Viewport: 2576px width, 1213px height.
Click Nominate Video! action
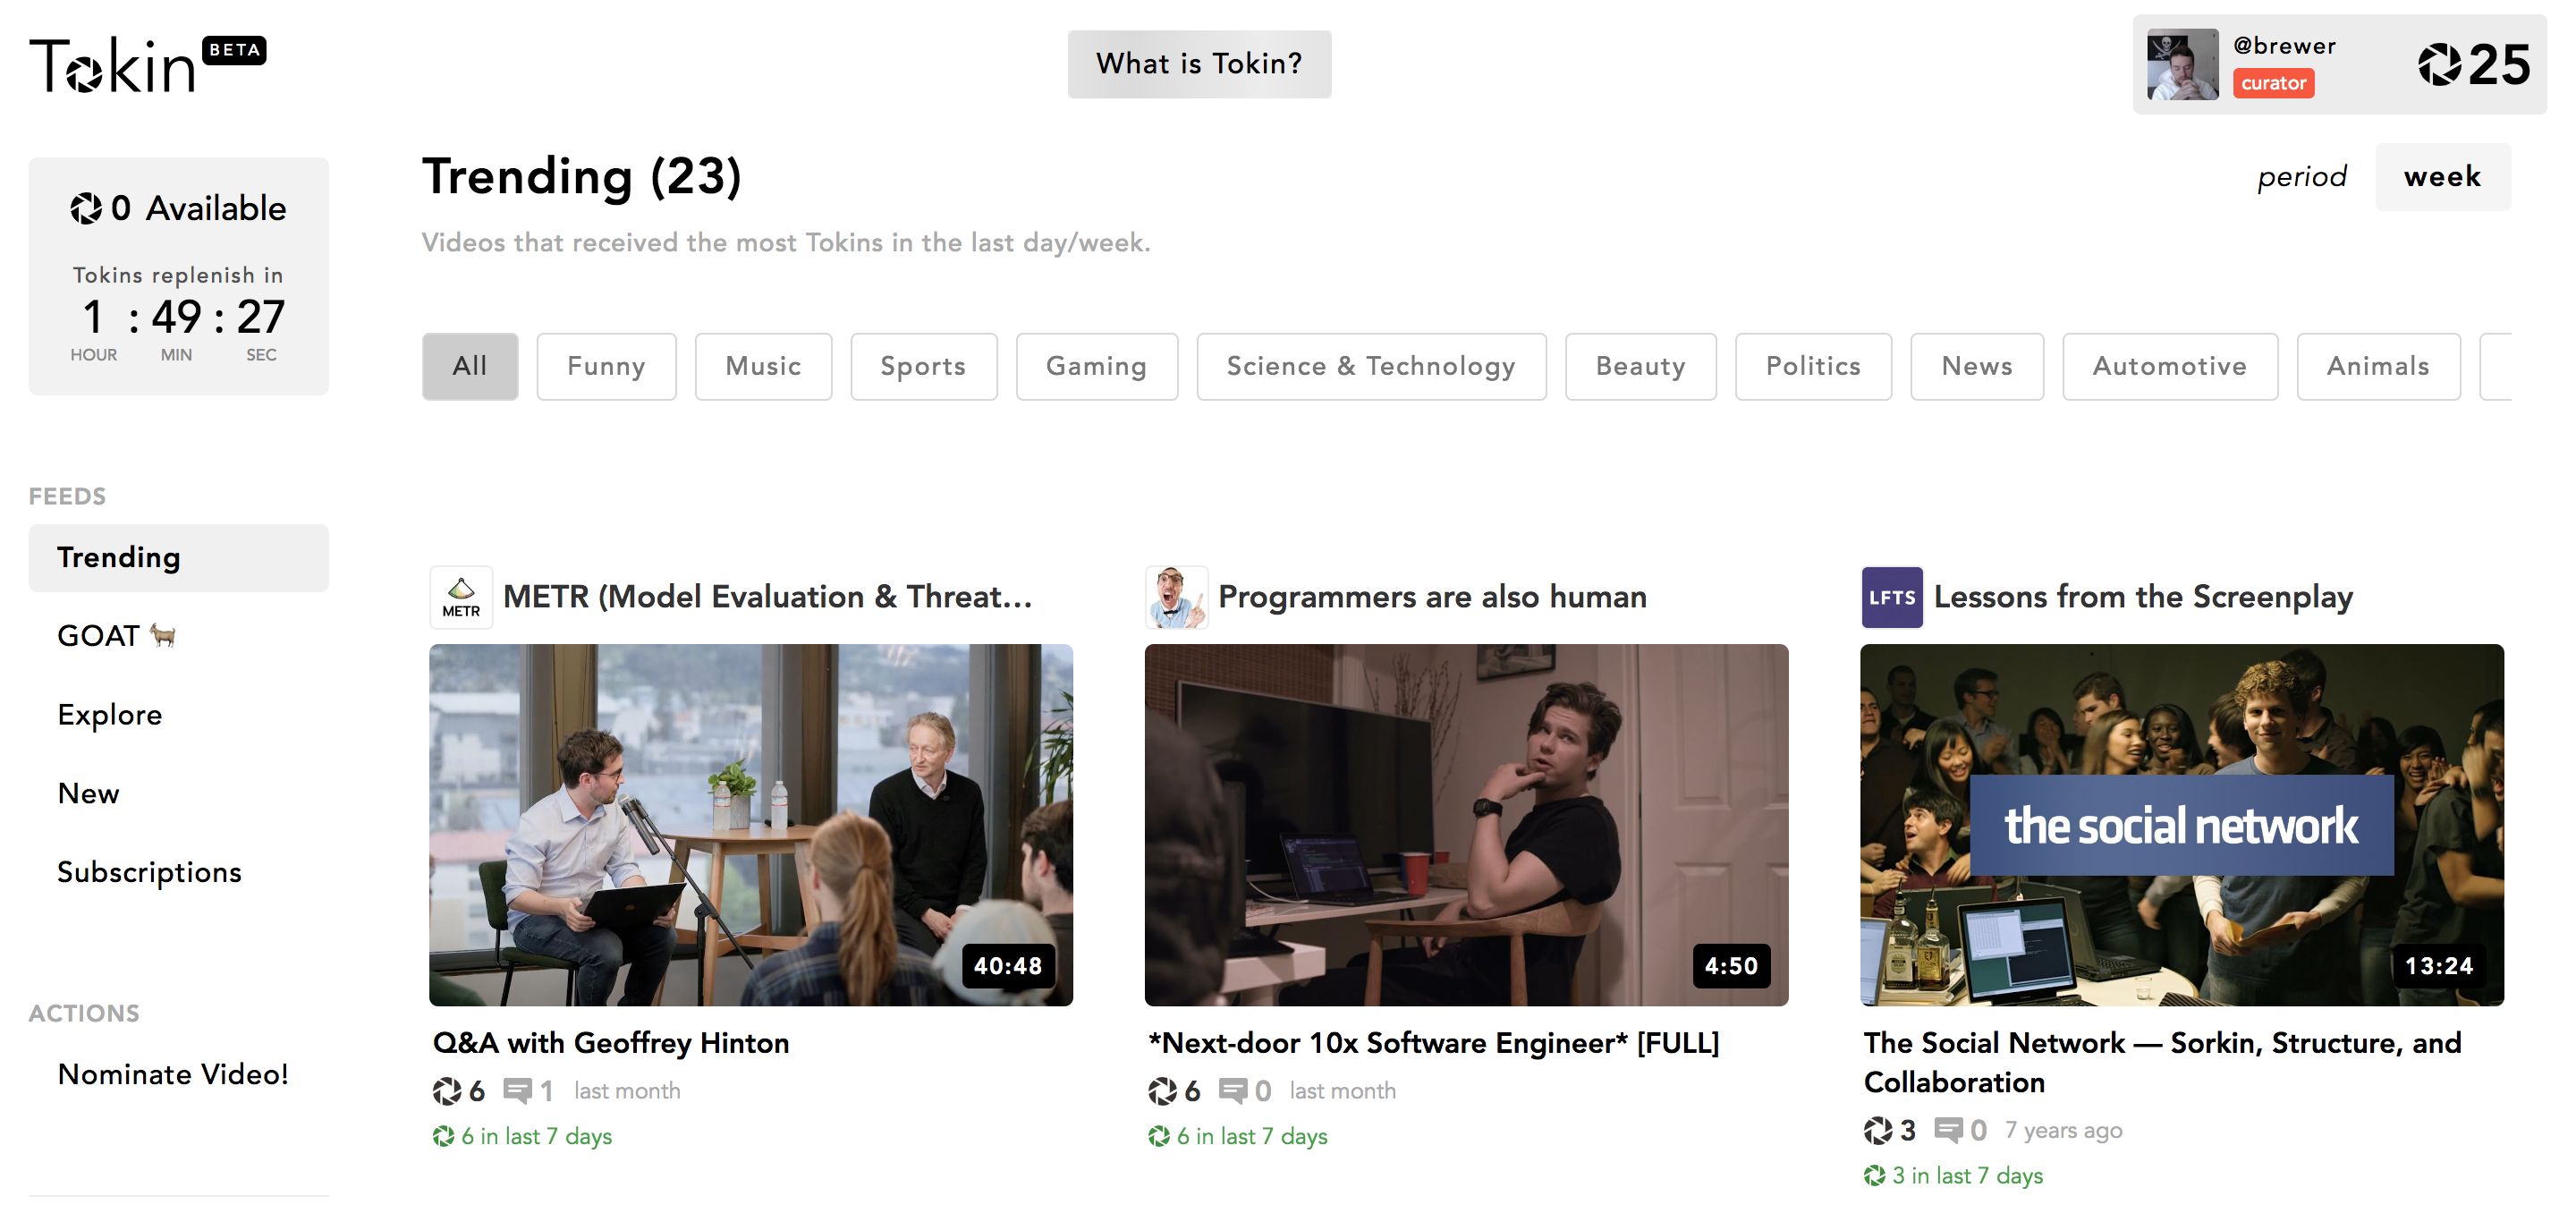(178, 1074)
